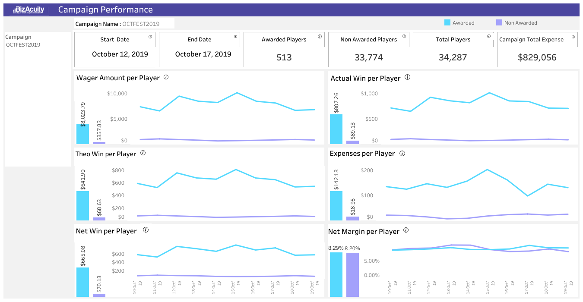Click the 5.00% axis label in Net Margin chart

click(x=372, y=261)
